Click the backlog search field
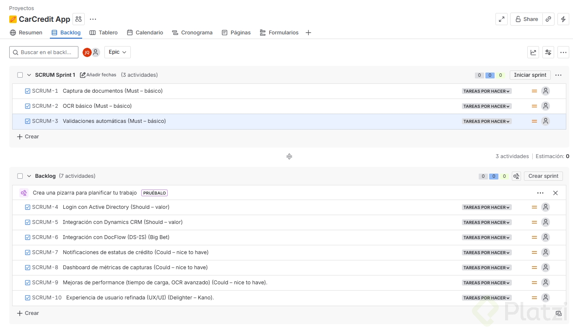The height and width of the screenshot is (330, 573). tap(44, 52)
